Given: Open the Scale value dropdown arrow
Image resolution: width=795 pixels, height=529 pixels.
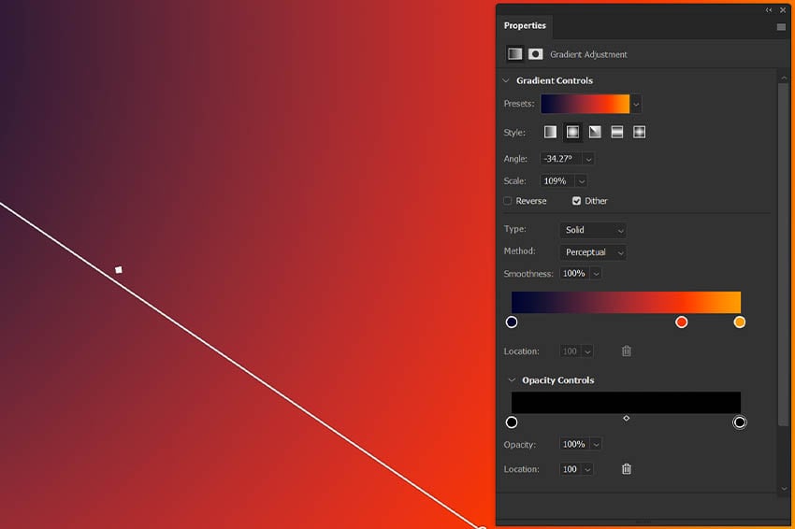Looking at the screenshot, I should 582,181.
